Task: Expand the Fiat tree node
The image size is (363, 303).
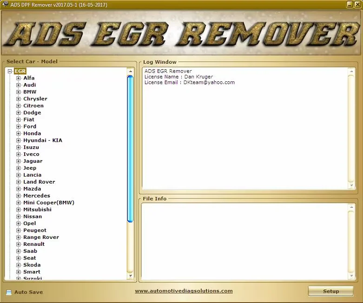Action: (18, 120)
